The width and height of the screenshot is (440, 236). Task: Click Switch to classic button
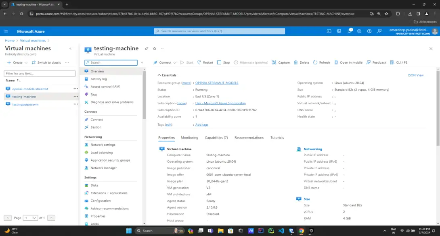coord(46,62)
